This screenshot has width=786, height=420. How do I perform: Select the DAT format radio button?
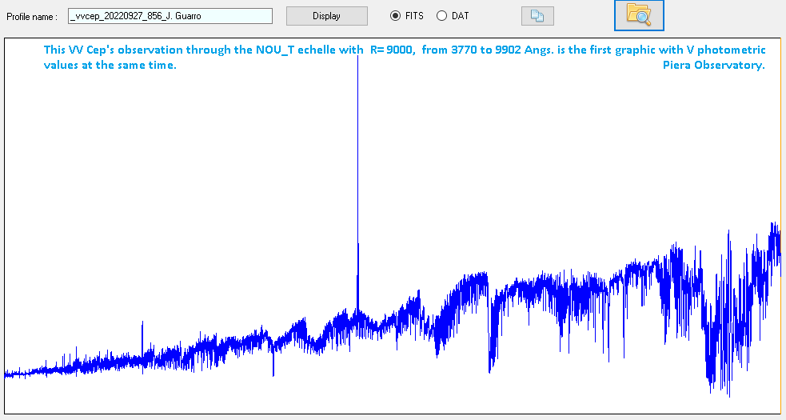pos(441,16)
